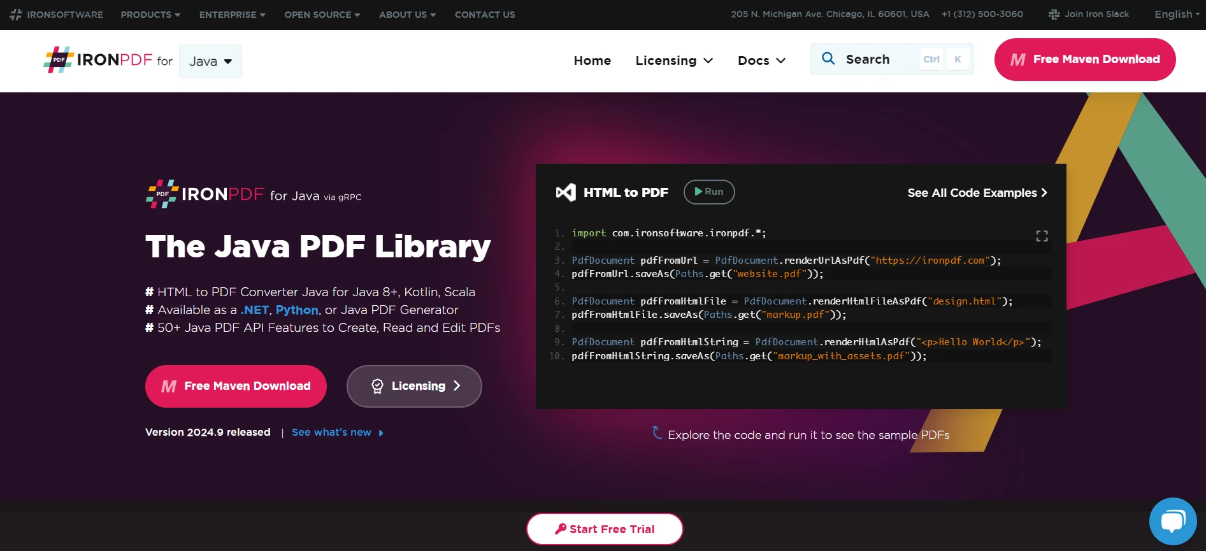Click the hero Free Maven Download button
Image resolution: width=1206 pixels, height=551 pixels.
tap(236, 386)
